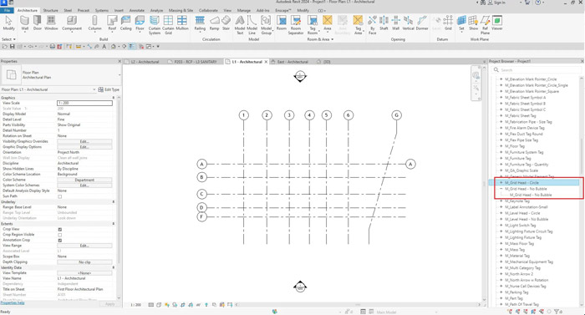Image resolution: width=585 pixels, height=315 pixels.
Task: Open the Properties help link
Action: (x=13, y=302)
